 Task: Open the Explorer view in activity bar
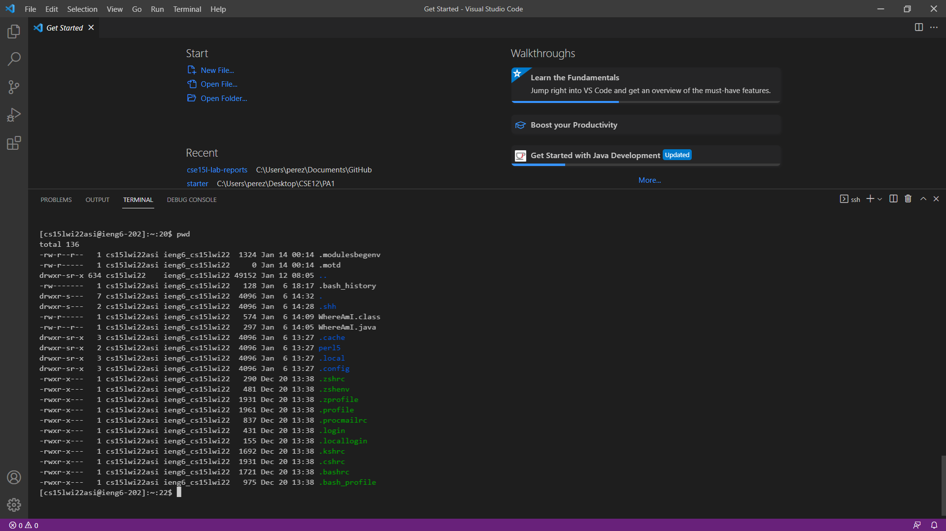14,32
